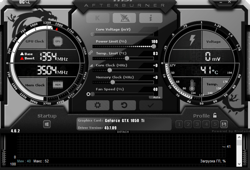Screen dimensions: 250x170
Task: Click the Core Clock +0 value
Action: pos(155,65)
